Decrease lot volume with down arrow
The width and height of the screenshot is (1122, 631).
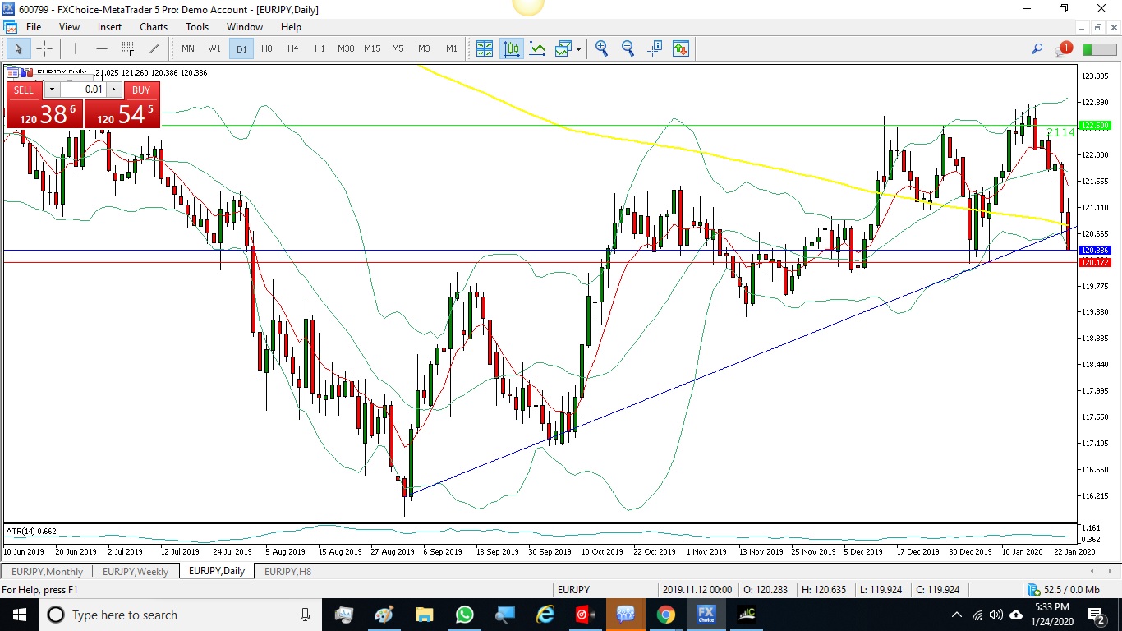(x=52, y=90)
